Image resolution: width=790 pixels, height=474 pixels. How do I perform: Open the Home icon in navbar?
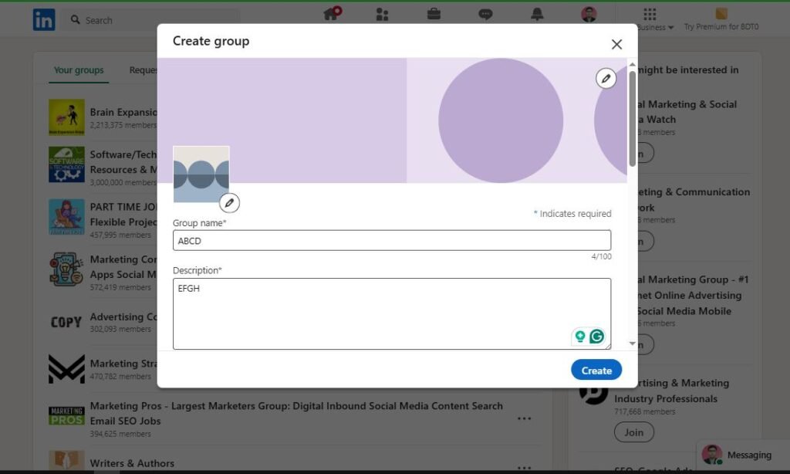(332, 13)
